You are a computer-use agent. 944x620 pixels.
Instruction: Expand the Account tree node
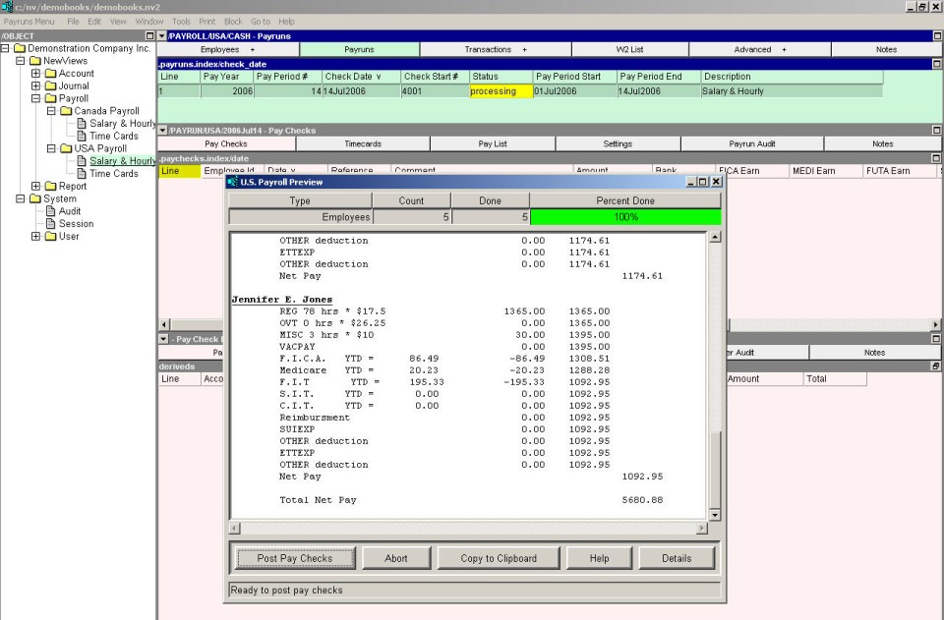[x=35, y=74]
